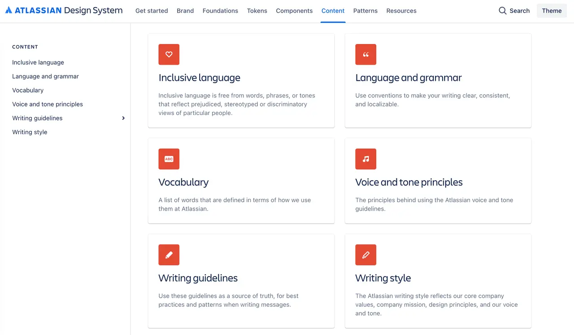Screen dimensions: 574x335
Task: Click the music note icon for Voice and tone
Action: coord(366,159)
